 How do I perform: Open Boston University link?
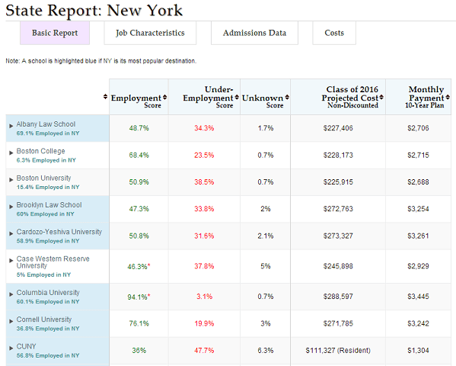point(43,178)
